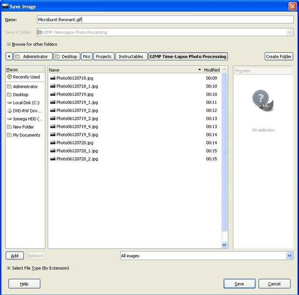Close the Save Image dialog
Image resolution: width=299 pixels, height=295 pixels.
[x=293, y=6]
